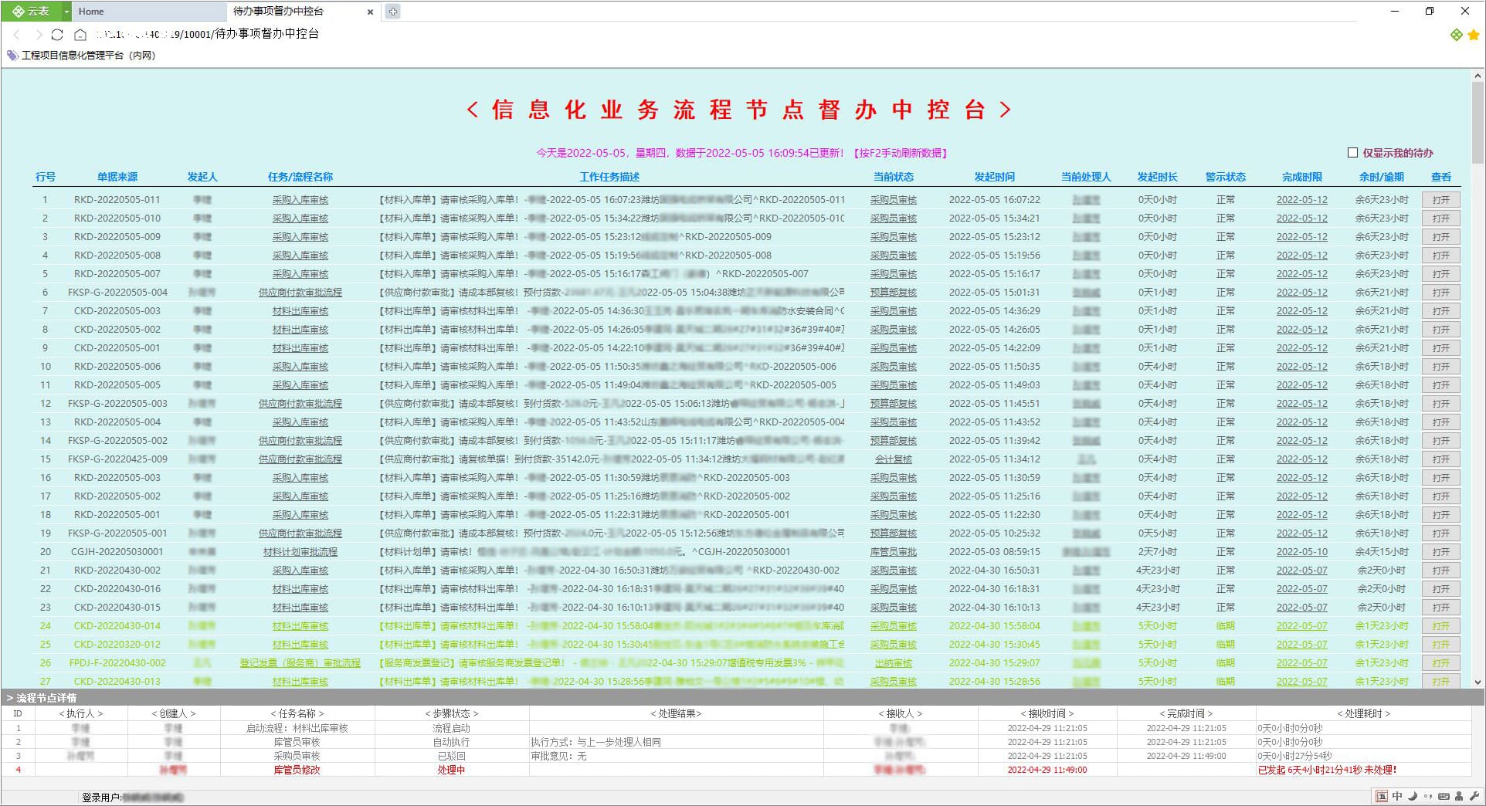Click the 完成时限 column header

pos(1302,177)
